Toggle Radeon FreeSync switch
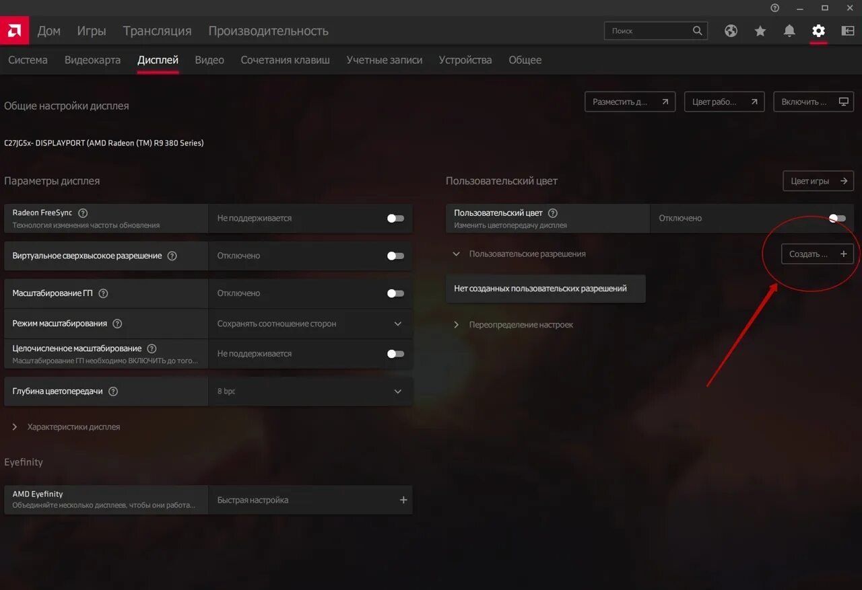 [395, 219]
